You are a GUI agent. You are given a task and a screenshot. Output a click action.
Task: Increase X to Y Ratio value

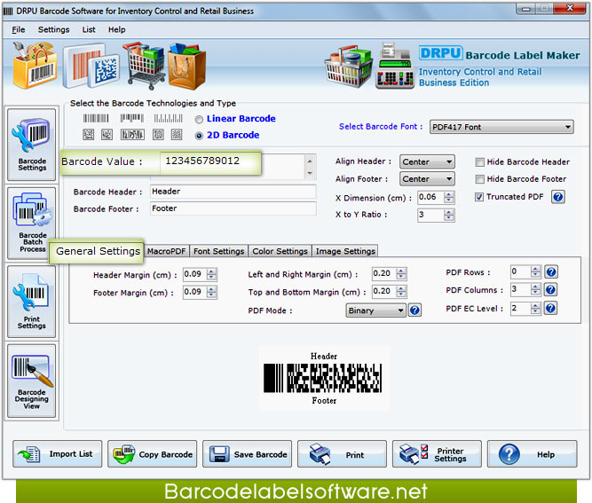tap(448, 212)
